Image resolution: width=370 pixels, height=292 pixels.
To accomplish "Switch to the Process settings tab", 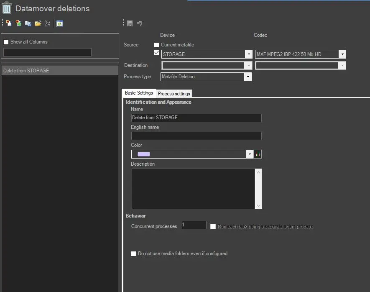I will click(174, 94).
